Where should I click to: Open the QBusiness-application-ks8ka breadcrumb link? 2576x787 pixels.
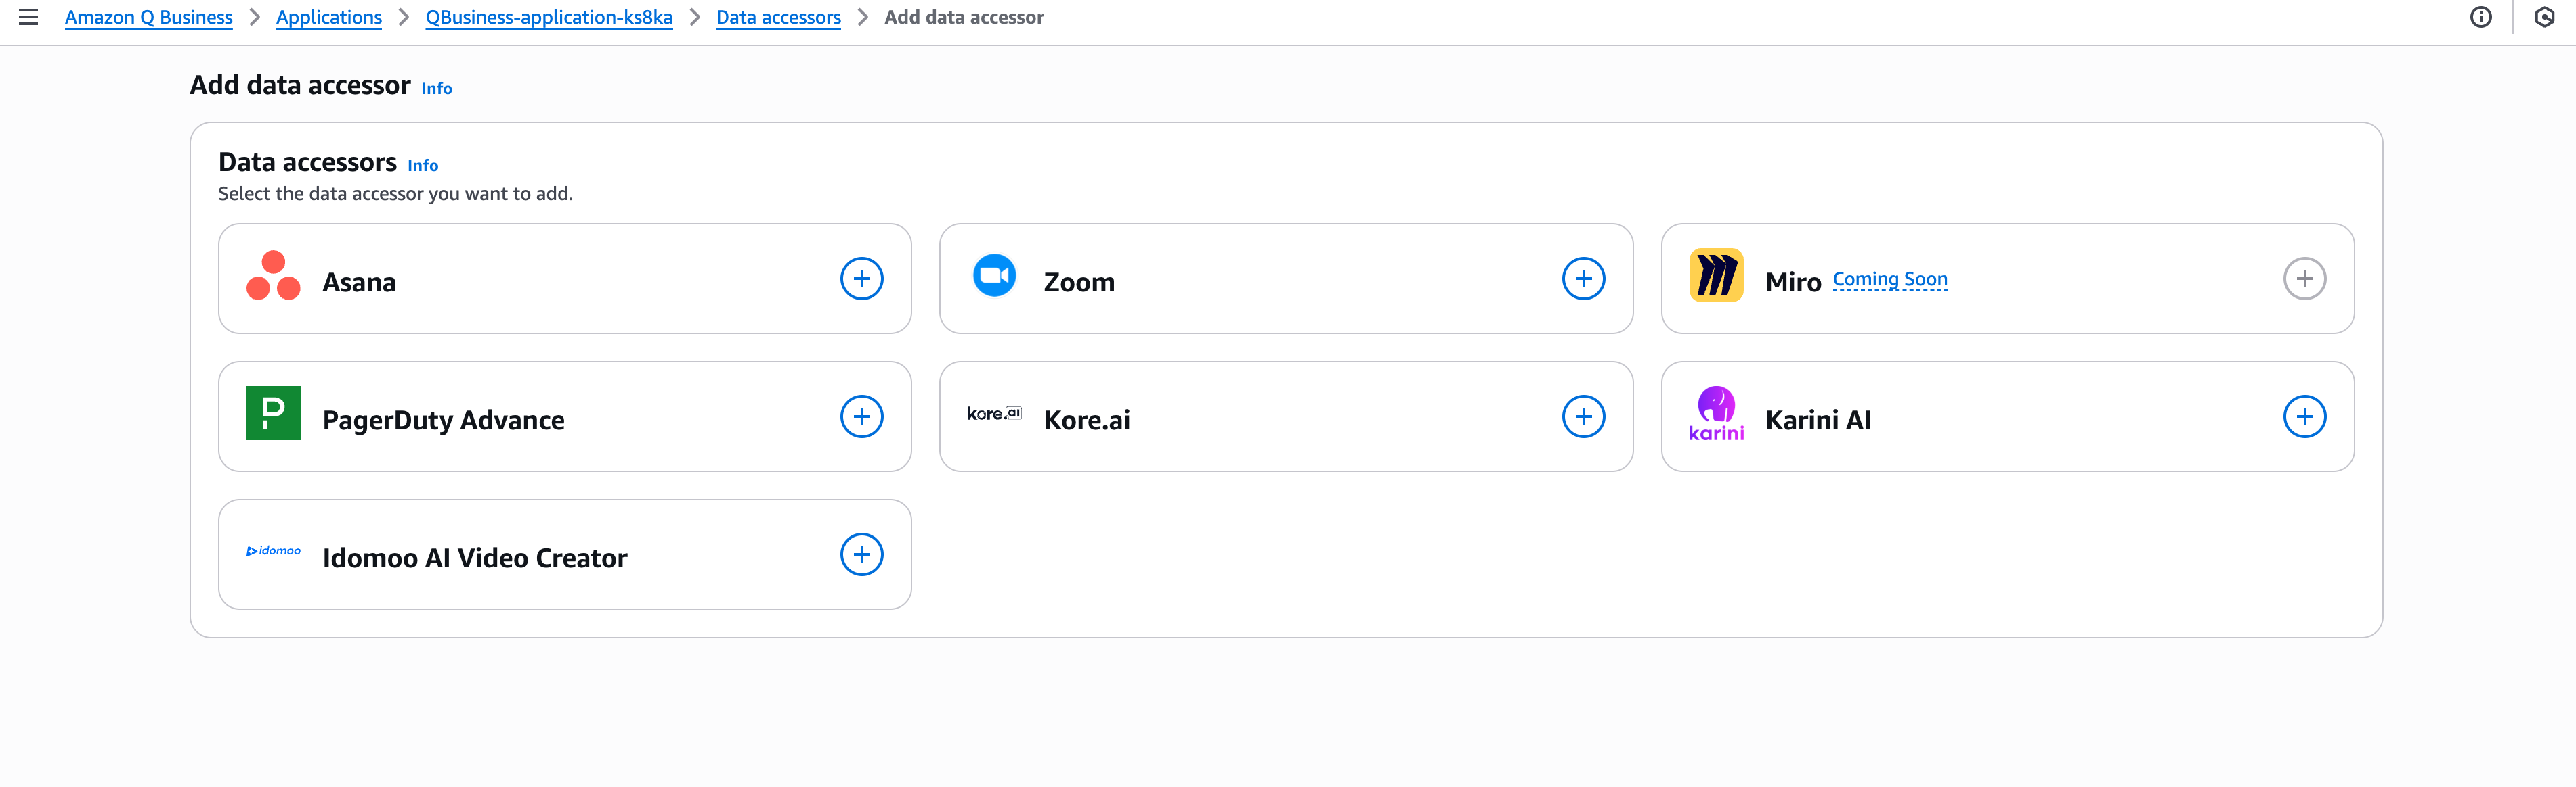548,16
